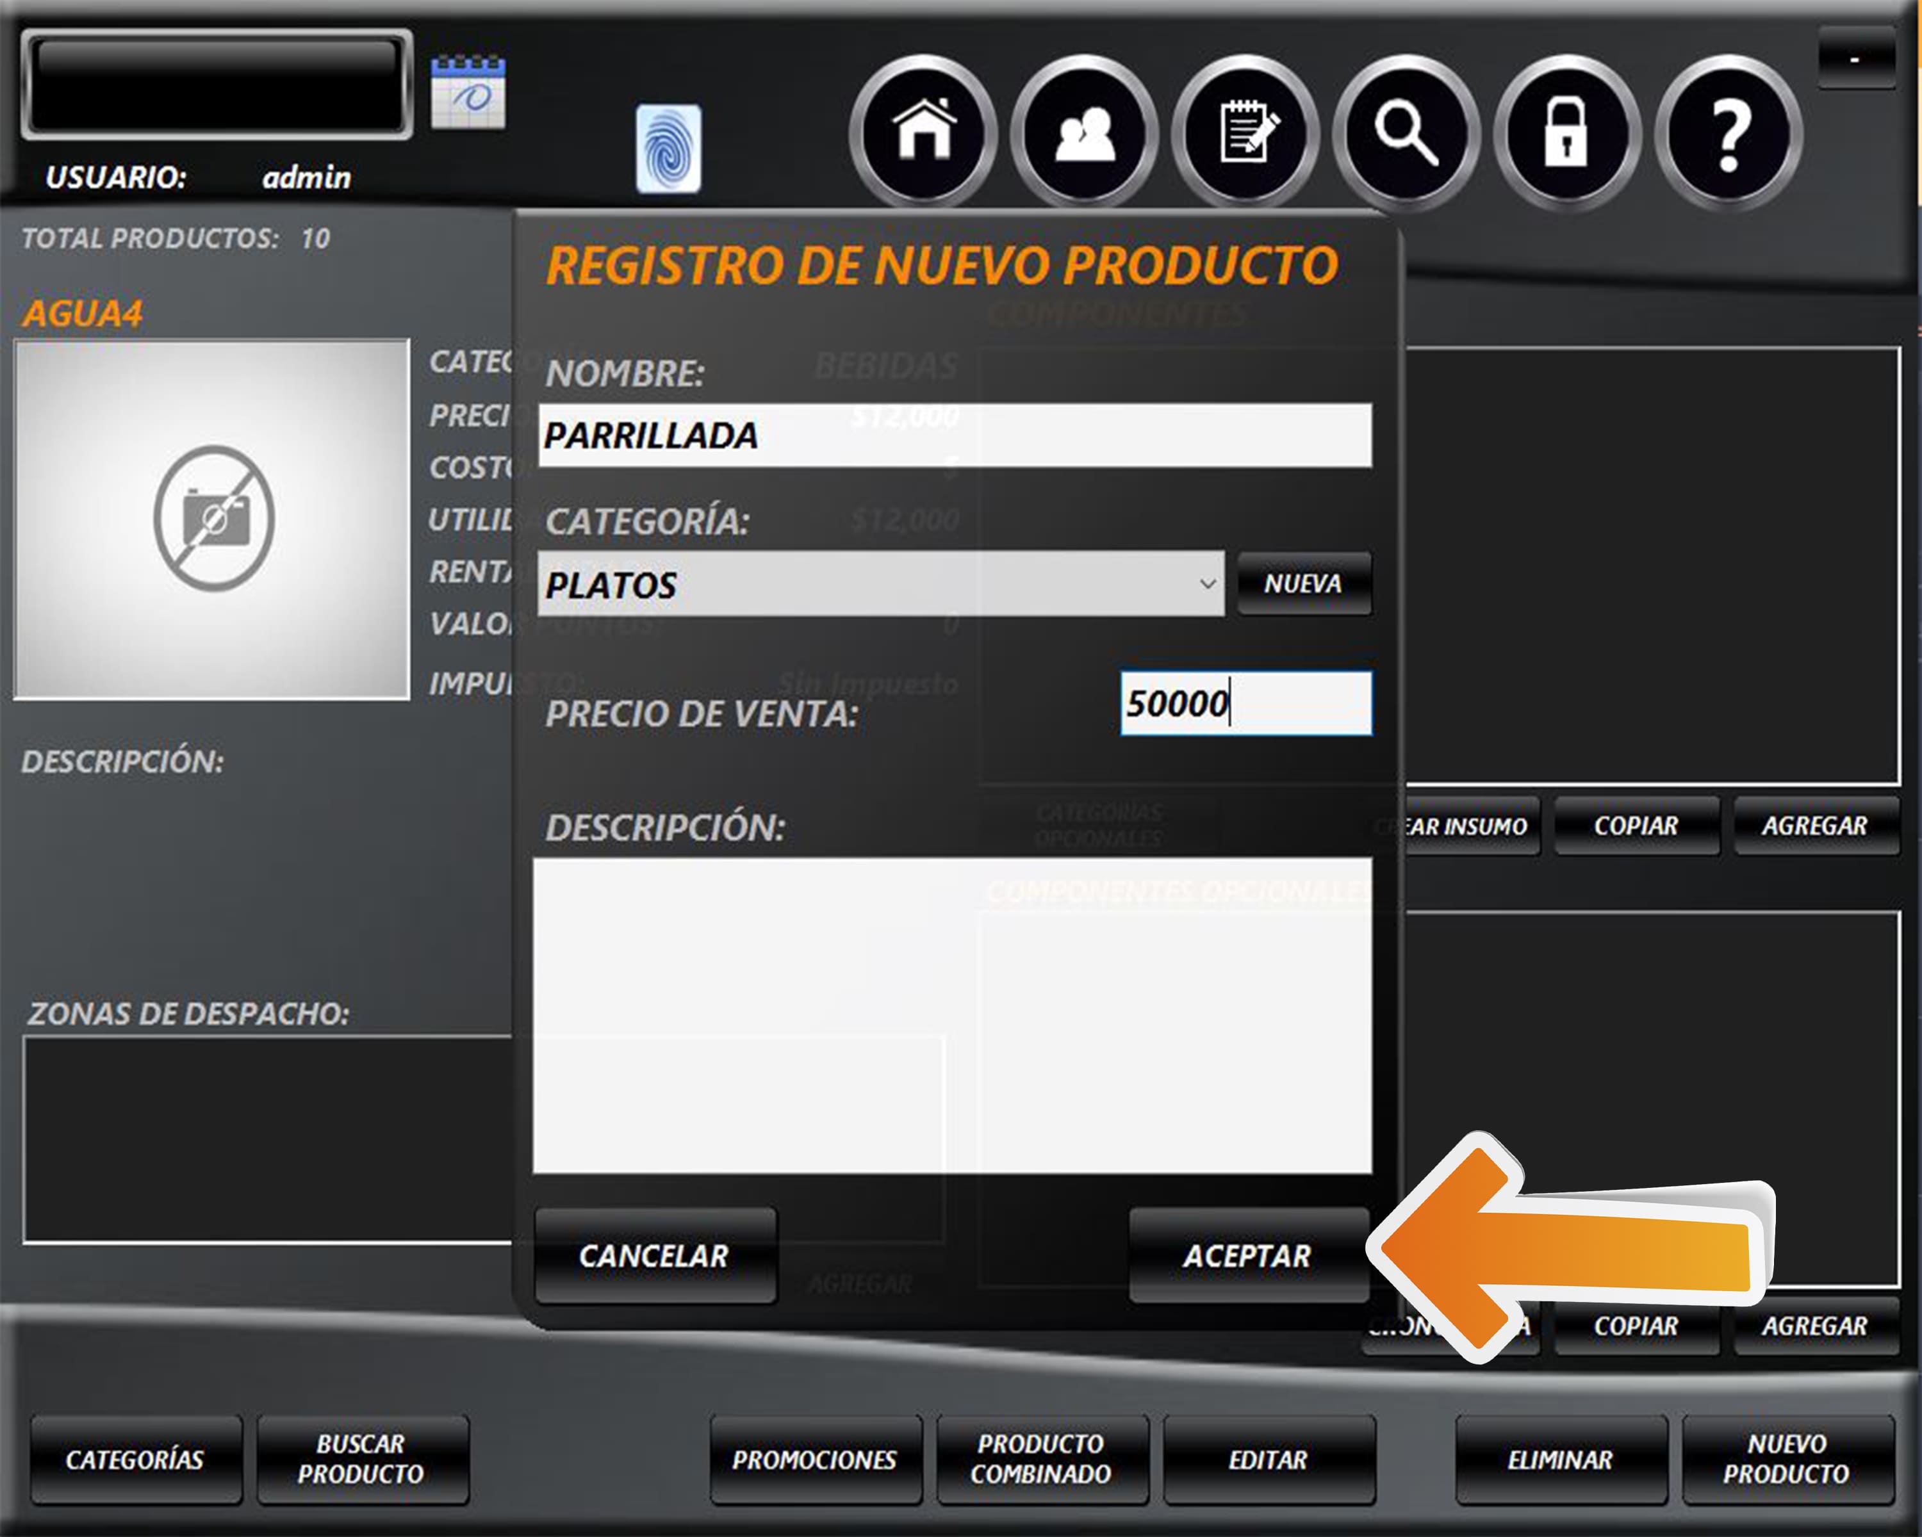Open the question mark help icon

click(1728, 133)
